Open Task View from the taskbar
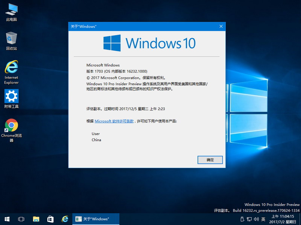The image size is (301, 225). pyautogui.click(x=21, y=219)
